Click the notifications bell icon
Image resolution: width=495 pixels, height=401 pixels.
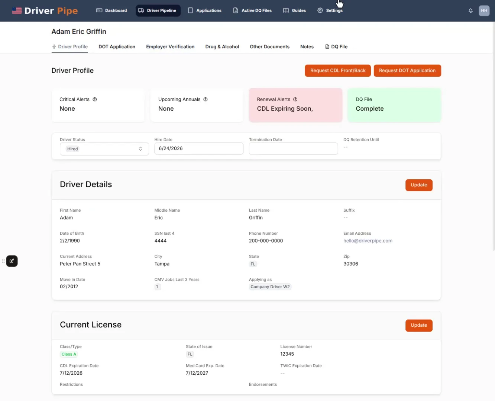[470, 11]
